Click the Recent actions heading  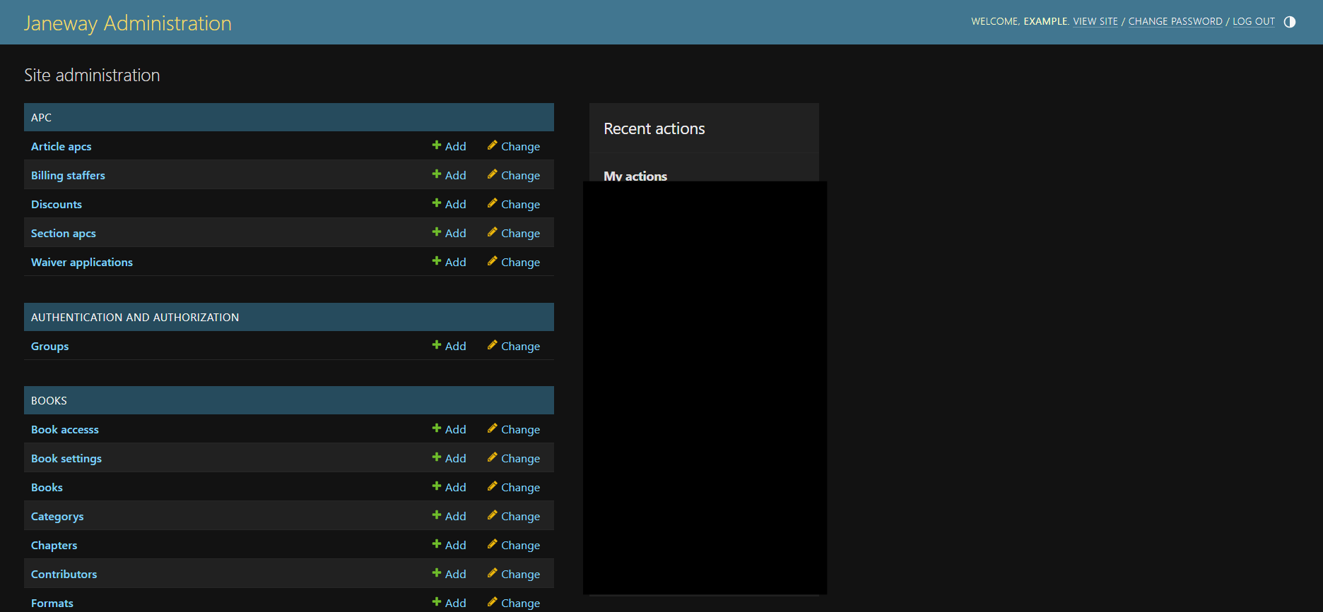click(x=654, y=128)
